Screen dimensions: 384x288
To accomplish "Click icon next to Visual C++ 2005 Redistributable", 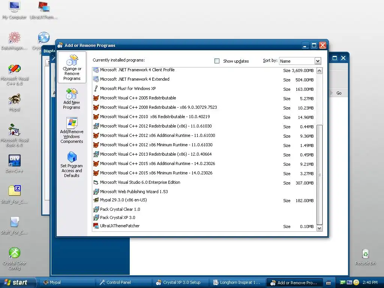I will [96, 98].
